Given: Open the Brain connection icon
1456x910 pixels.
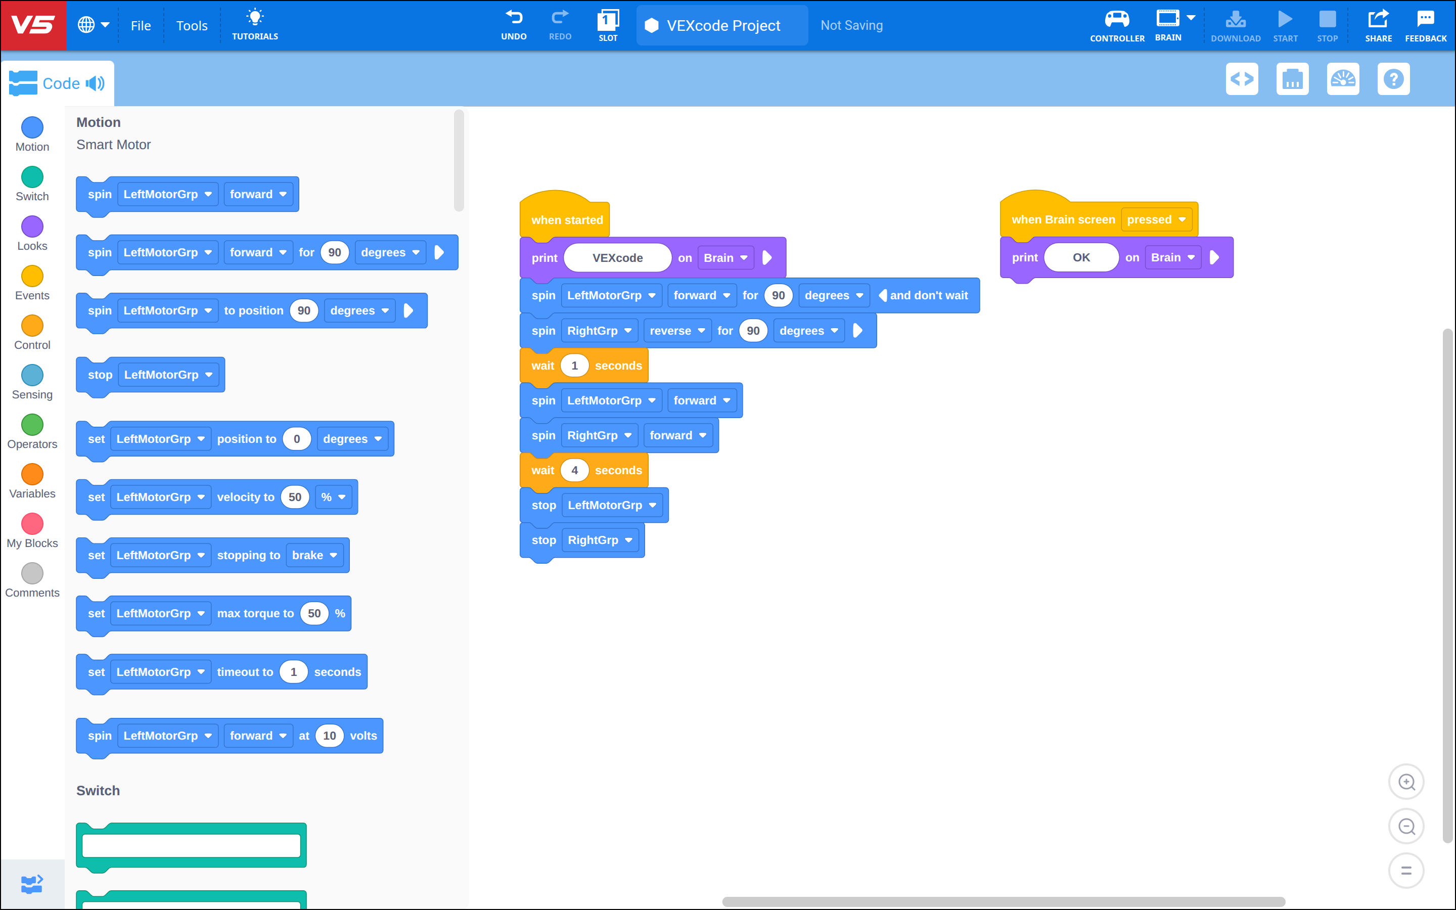Looking at the screenshot, I should point(1167,25).
